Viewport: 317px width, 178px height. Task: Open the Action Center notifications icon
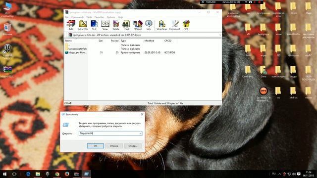pos(299,174)
